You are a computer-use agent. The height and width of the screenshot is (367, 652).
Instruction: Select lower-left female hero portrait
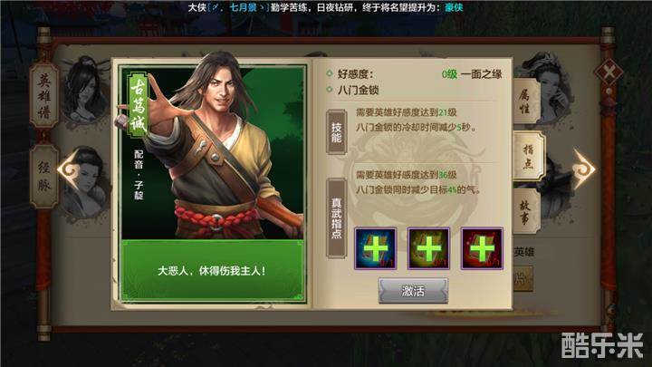(x=87, y=183)
